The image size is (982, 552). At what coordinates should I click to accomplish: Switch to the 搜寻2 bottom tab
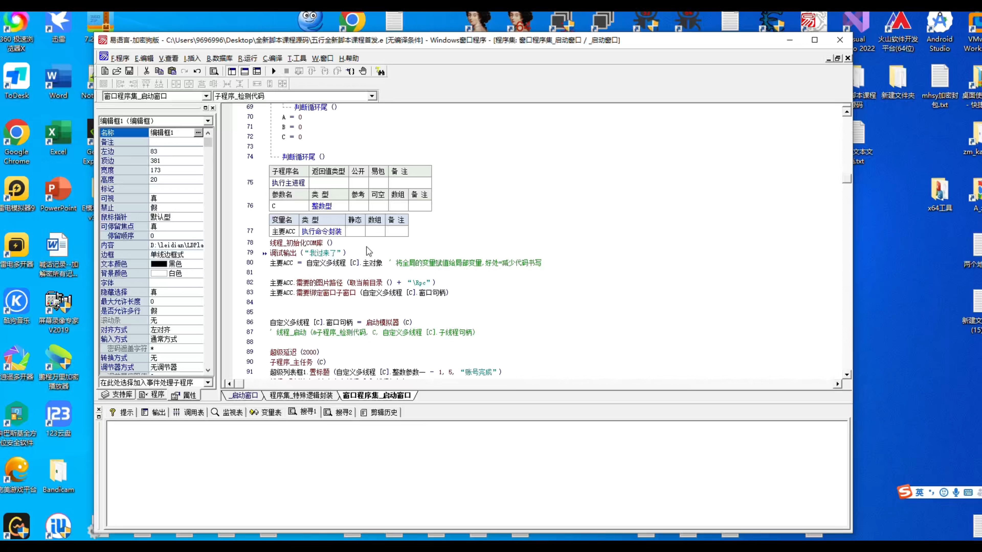pos(338,412)
